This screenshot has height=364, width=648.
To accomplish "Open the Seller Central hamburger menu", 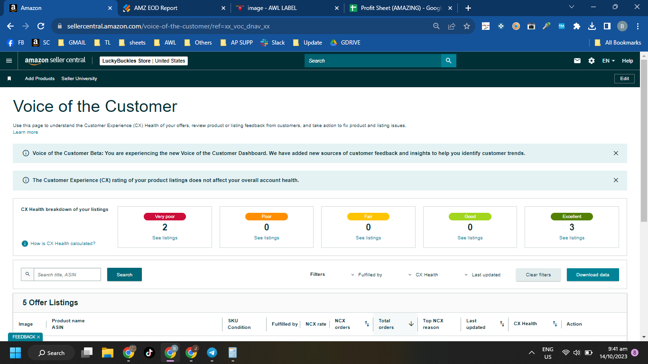I will (9, 61).
